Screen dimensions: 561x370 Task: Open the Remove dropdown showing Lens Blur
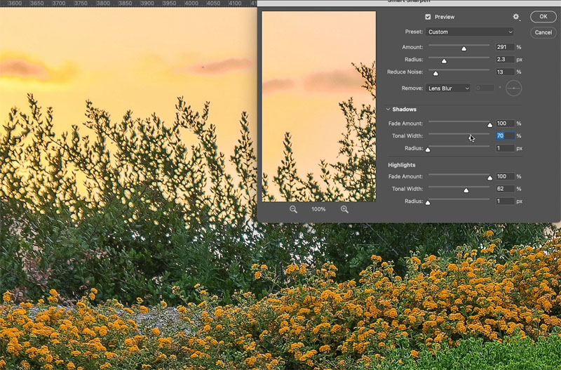(448, 88)
